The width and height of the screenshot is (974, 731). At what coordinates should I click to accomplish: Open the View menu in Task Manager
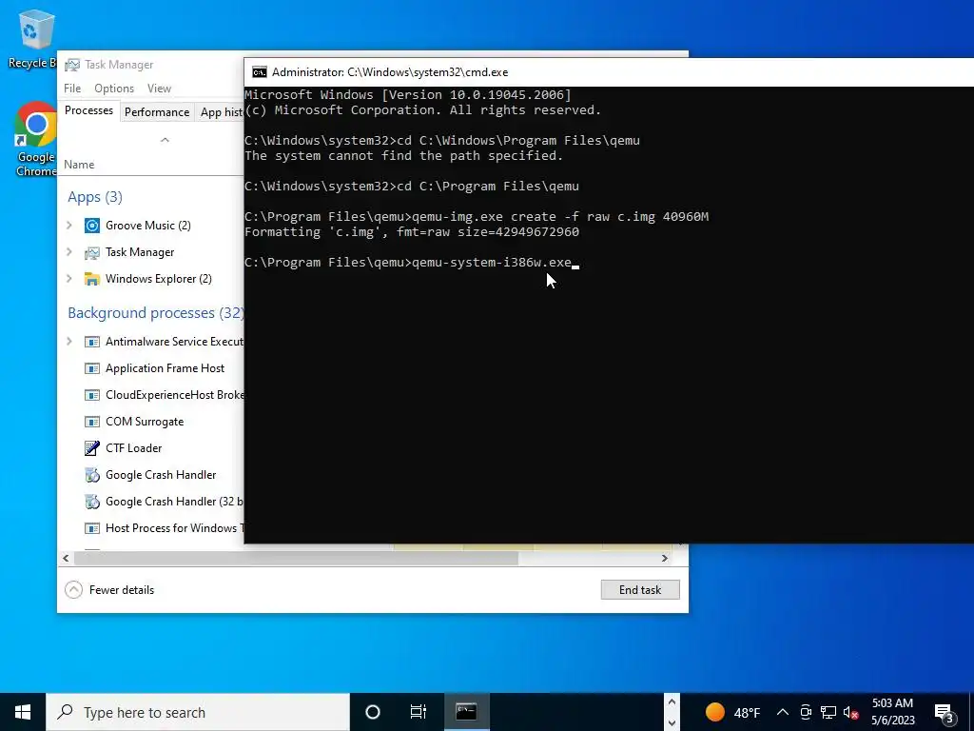pos(159,89)
